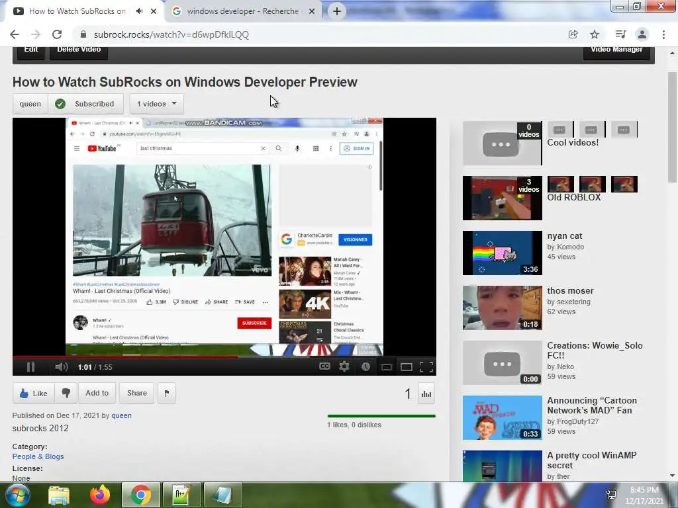678x508 pixels.
Task: Open the thos moser video title
Action: pyautogui.click(x=570, y=291)
